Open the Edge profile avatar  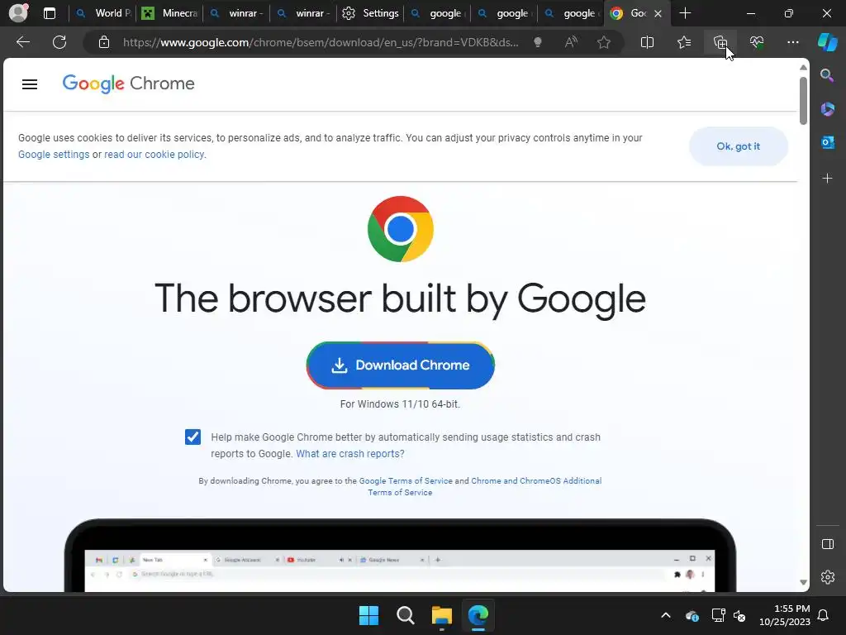[18, 13]
